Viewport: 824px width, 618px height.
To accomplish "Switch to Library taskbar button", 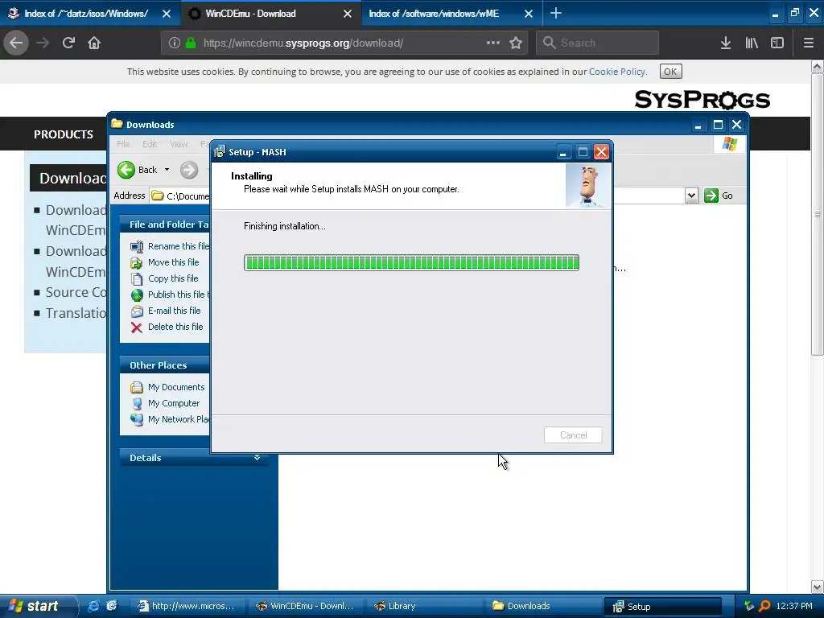I will [422, 606].
